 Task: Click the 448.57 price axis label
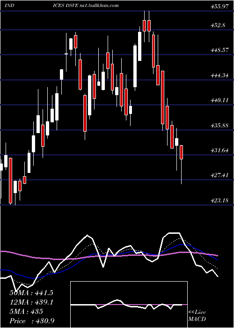[219, 50]
